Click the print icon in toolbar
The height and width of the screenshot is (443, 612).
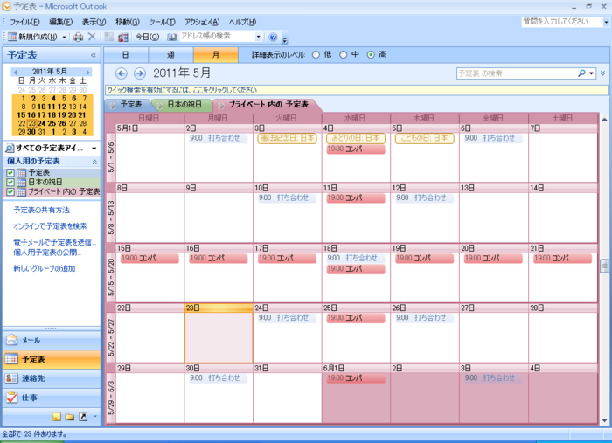tap(79, 37)
